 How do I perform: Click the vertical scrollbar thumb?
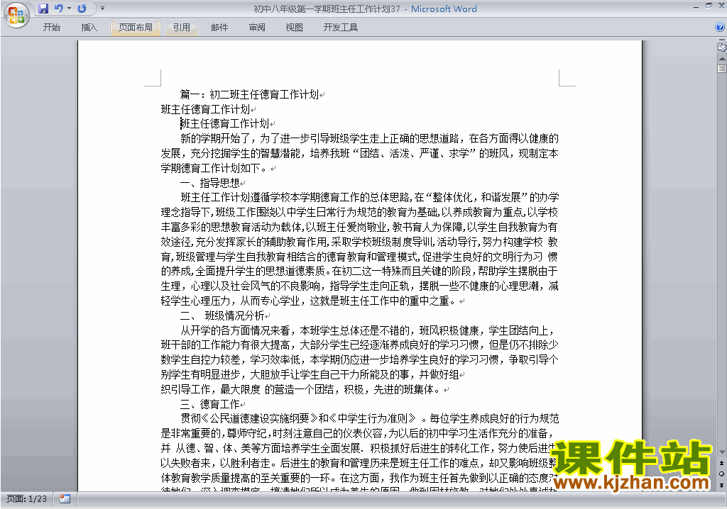tap(722, 69)
